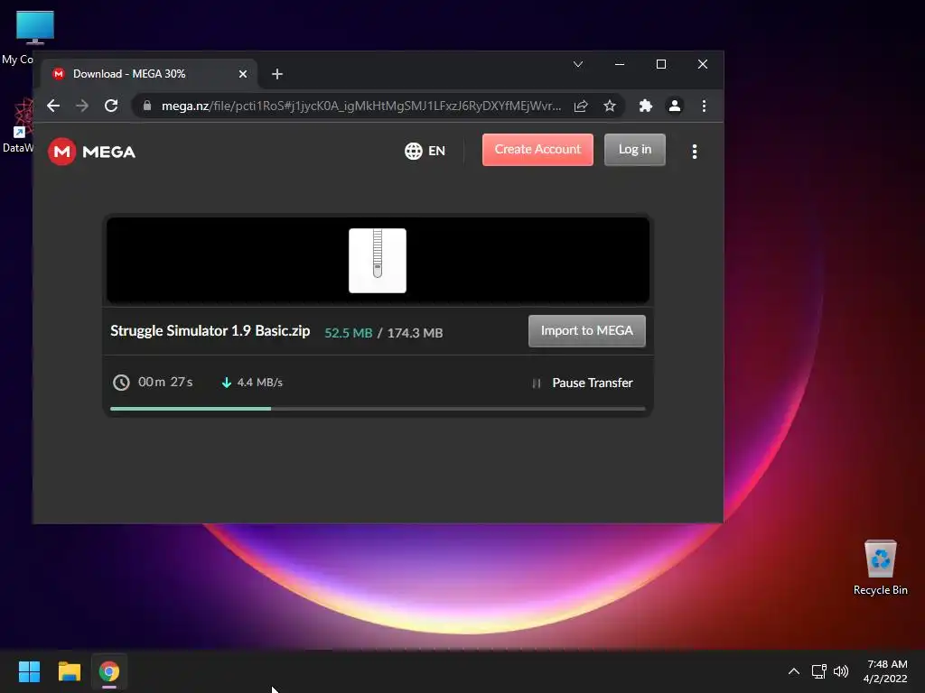The height and width of the screenshot is (693, 925).
Task: Open File Explorer from taskbar
Action: [x=69, y=671]
